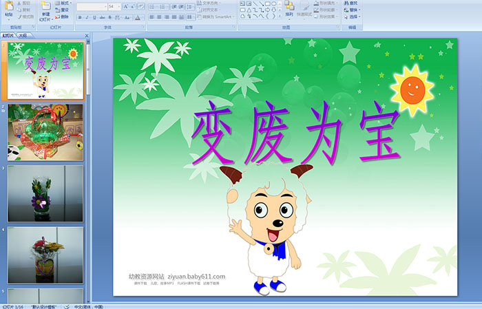
Task: Pick the Down Arrow shape
Action: tap(273, 10)
